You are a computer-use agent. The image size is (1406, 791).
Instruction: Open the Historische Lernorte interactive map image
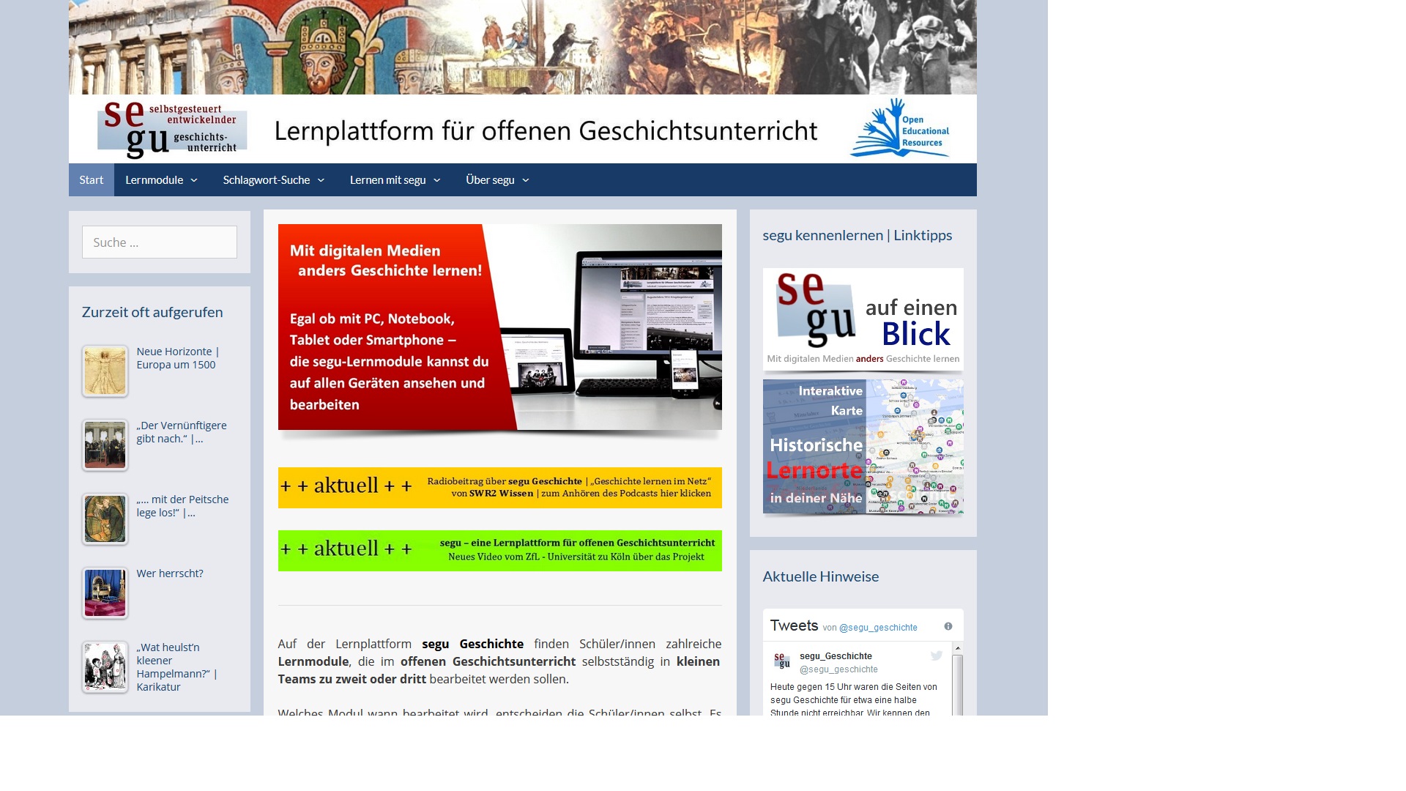[x=863, y=447]
